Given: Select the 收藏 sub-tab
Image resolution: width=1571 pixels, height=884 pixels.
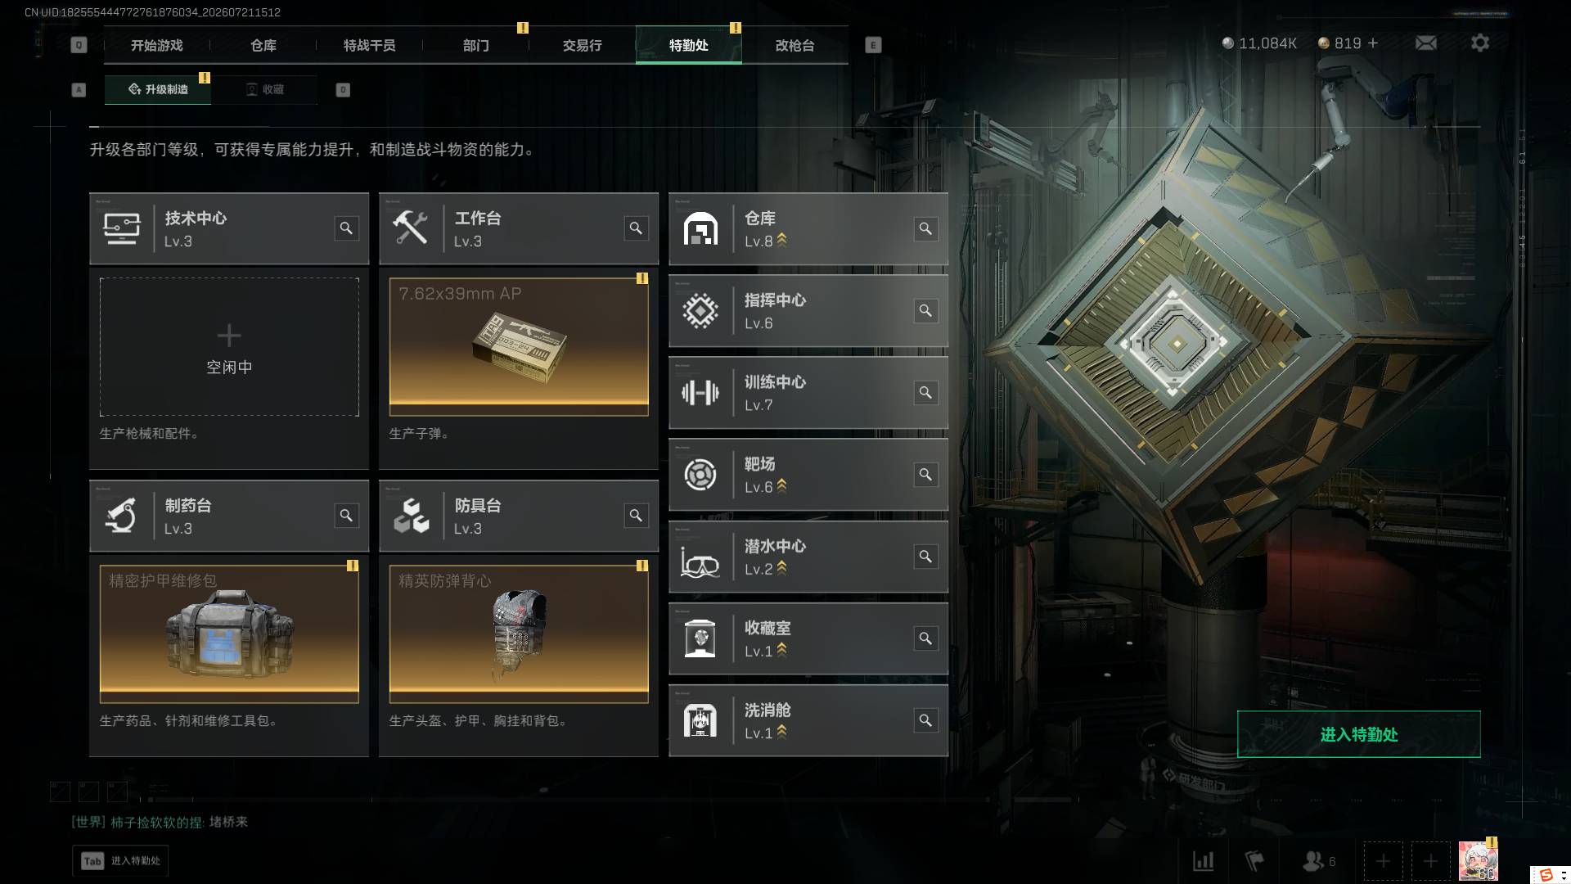Looking at the screenshot, I should [264, 89].
